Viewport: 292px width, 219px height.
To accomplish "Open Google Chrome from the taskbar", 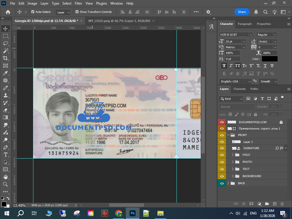I will pyautogui.click(x=119, y=213).
